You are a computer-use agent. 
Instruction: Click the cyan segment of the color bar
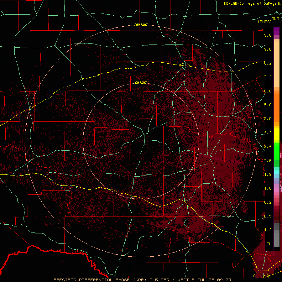[277, 172]
